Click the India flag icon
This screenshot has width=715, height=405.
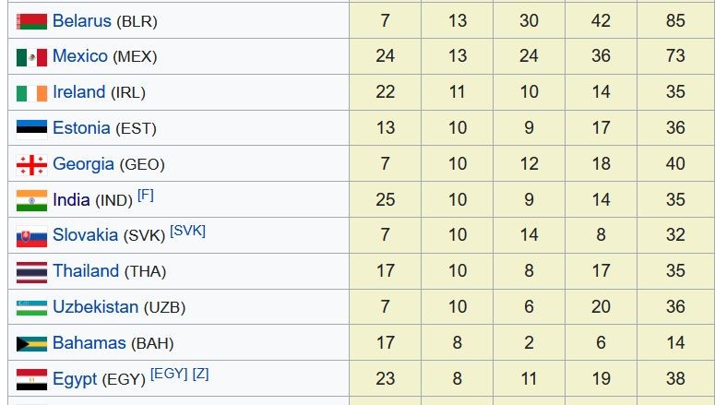pos(31,200)
